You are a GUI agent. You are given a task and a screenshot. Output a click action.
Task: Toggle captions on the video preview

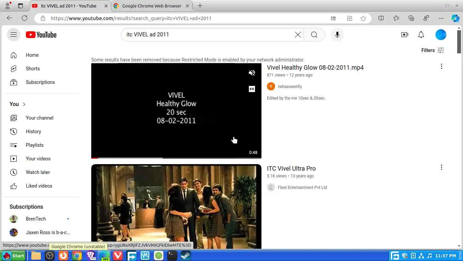(252, 89)
